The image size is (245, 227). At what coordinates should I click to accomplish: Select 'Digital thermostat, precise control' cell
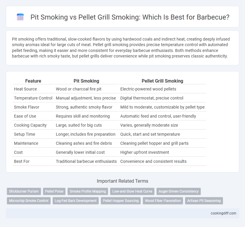coord(162,98)
